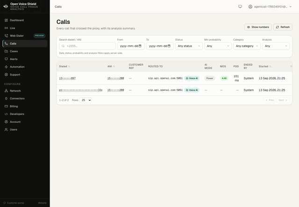Expand the account menu chevron
Screen dimensions: 299x207
[x=291, y=7]
